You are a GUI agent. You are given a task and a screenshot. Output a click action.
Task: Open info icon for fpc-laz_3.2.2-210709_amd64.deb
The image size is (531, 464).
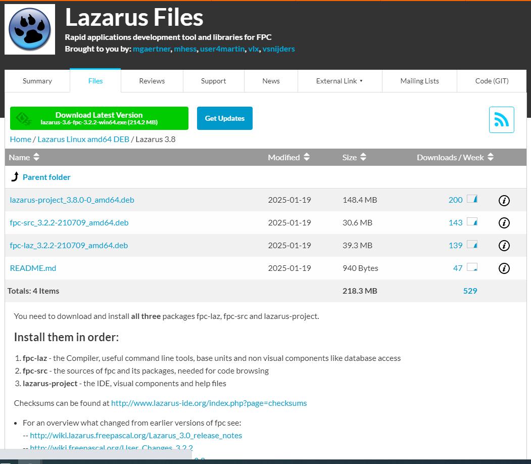504,246
